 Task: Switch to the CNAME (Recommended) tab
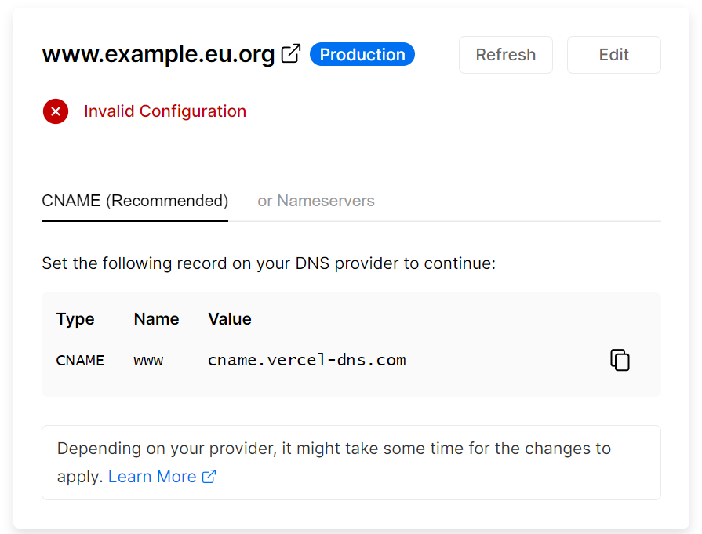click(135, 201)
